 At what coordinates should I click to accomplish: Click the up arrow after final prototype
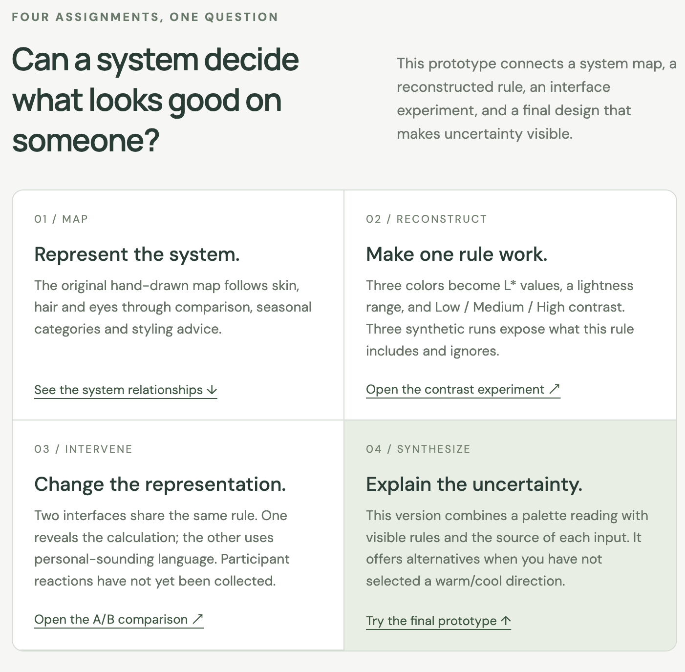[506, 621]
